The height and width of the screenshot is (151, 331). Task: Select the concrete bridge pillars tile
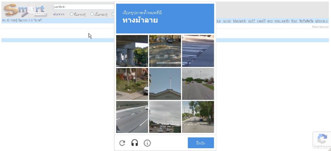click(x=132, y=51)
